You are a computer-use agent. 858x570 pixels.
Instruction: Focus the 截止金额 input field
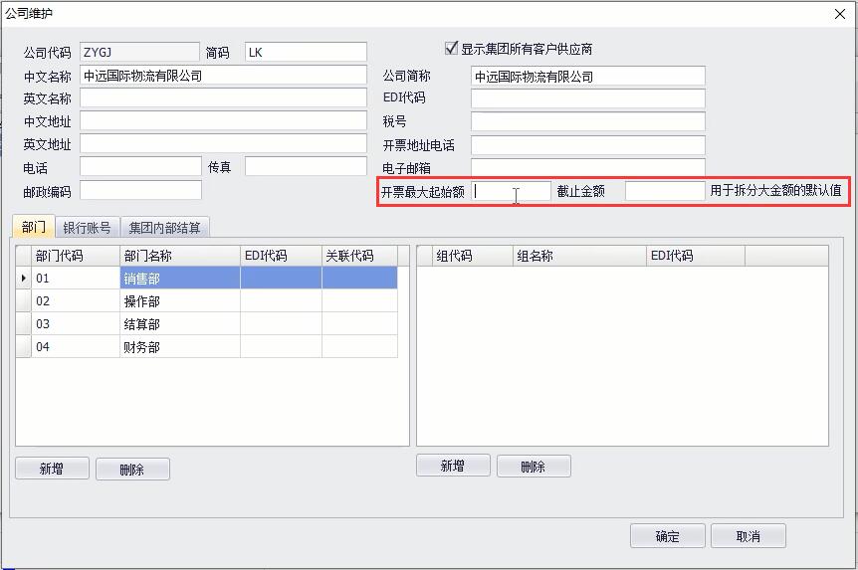[664, 191]
